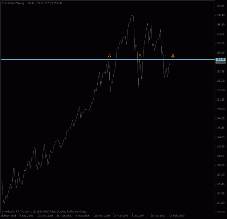Image resolution: width=227 pixels, height=219 pixels.
Task: Click the 151.65 price axis label
Action: 220,100
